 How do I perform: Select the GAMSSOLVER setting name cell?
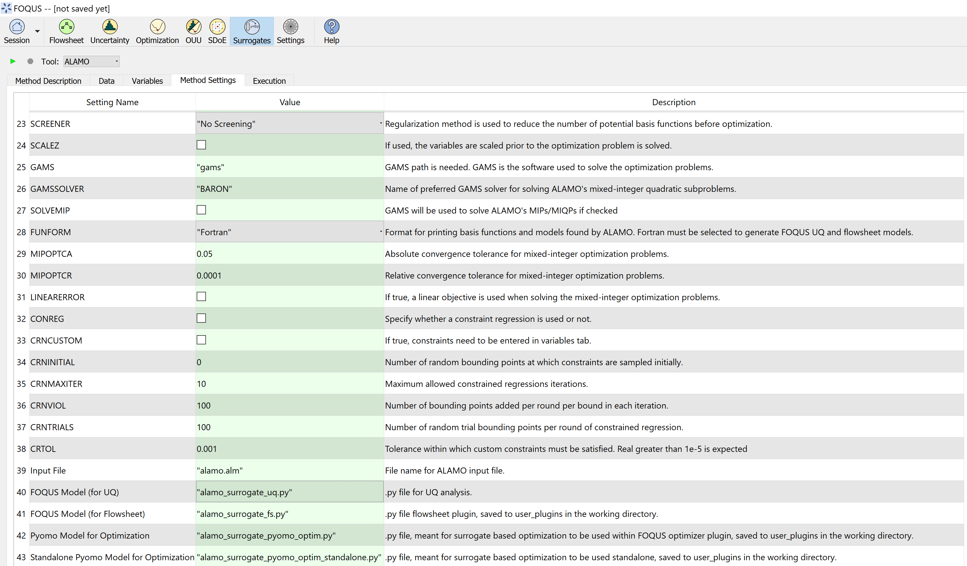click(112, 188)
